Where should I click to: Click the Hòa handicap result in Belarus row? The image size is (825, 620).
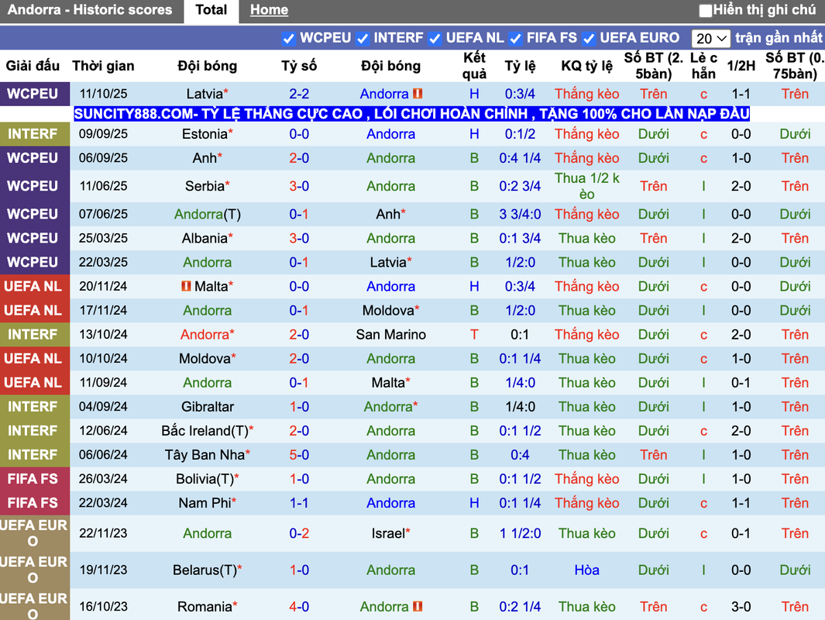coord(586,570)
